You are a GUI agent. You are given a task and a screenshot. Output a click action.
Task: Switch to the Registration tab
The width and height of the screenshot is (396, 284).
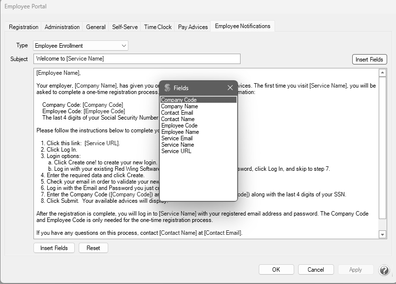(x=24, y=27)
